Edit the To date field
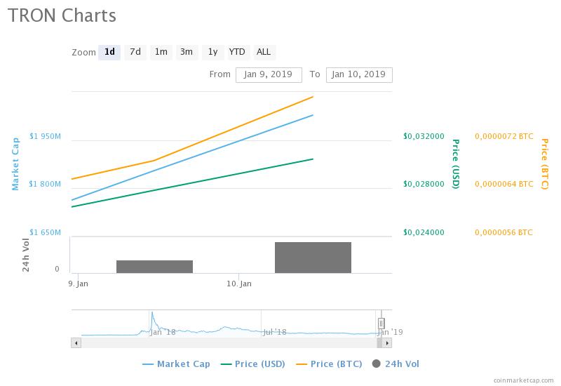The image size is (561, 386). point(359,75)
